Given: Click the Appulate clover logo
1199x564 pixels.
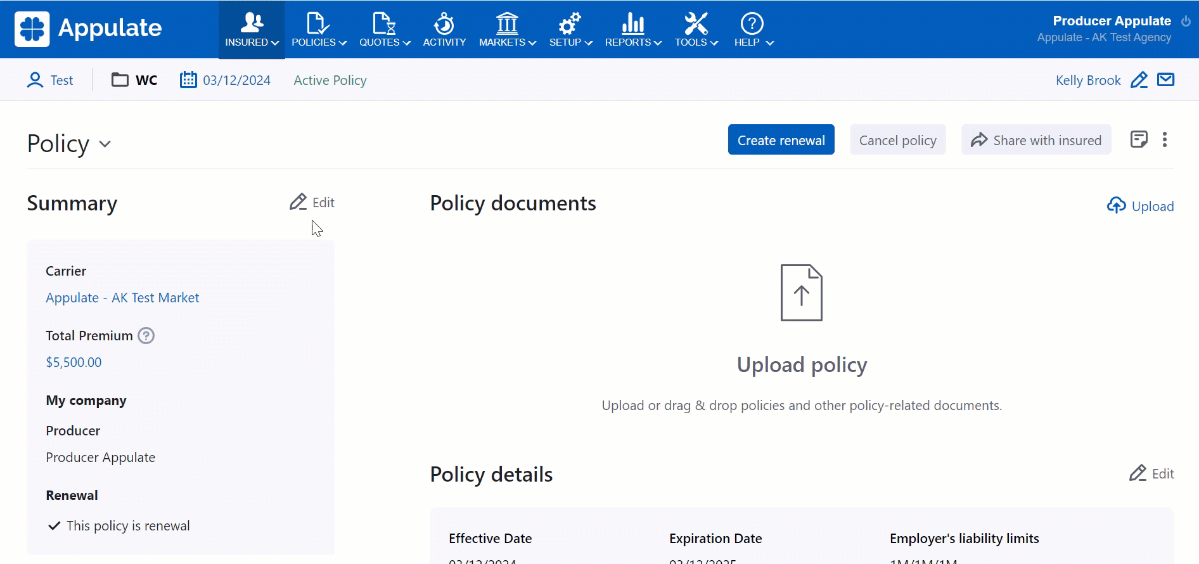Looking at the screenshot, I should (32, 29).
